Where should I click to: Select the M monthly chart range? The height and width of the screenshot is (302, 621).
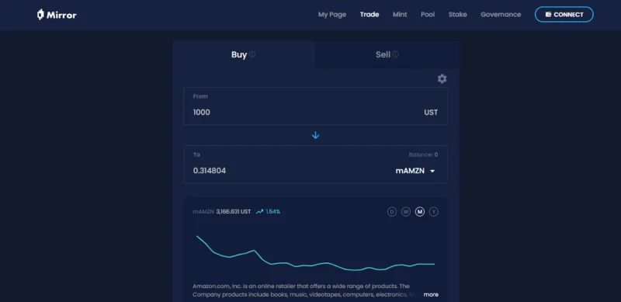tap(420, 212)
